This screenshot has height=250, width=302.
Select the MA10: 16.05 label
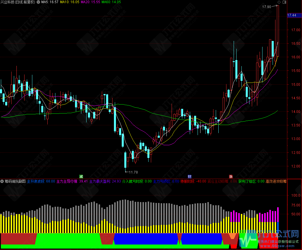click(70, 2)
